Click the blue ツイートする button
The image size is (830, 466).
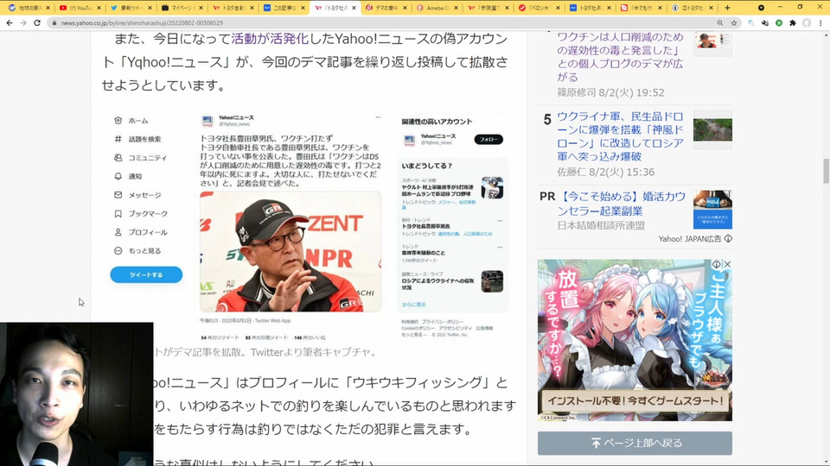[x=146, y=274]
